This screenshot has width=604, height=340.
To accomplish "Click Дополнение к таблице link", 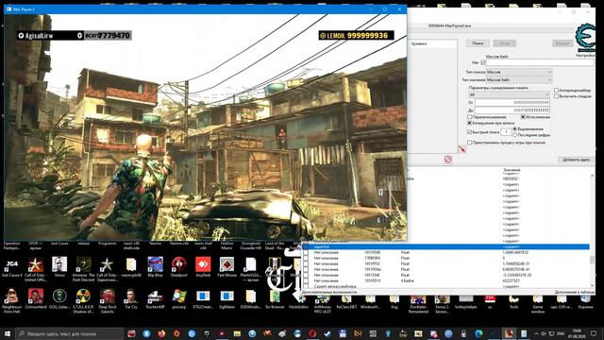I will point(575,292).
